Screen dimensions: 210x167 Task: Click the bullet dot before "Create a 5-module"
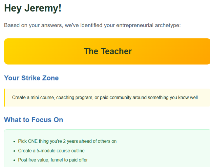pyautogui.click(x=14, y=151)
